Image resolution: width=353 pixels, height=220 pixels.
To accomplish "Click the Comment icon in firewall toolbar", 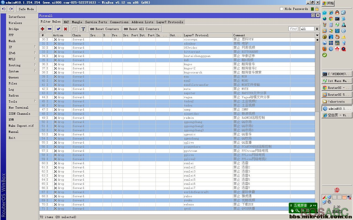I will point(74,29).
